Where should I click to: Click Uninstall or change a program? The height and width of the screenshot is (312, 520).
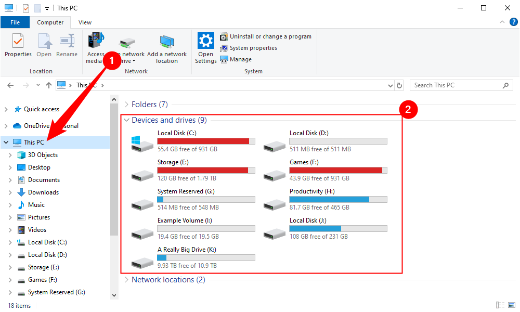point(266,36)
